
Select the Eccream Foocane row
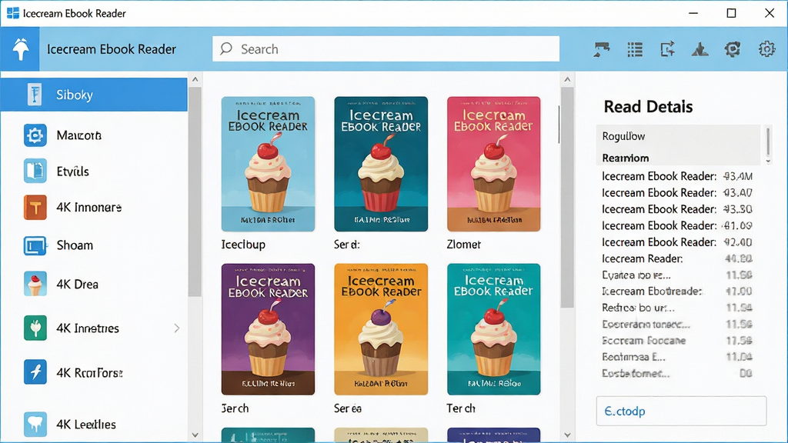click(677, 341)
